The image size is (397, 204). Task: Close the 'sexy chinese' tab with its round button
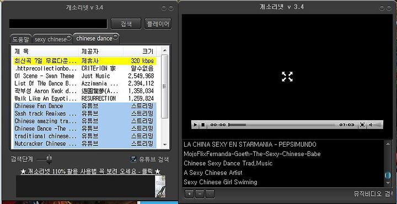(68, 38)
